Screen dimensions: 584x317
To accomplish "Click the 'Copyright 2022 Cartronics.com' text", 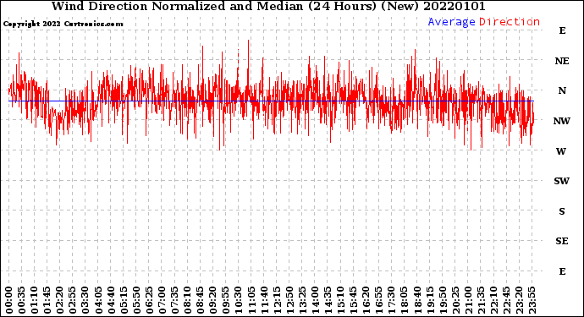I will (x=63, y=24).
